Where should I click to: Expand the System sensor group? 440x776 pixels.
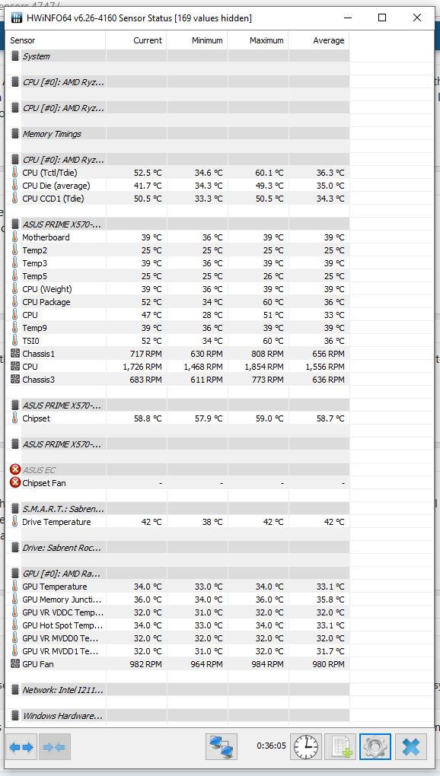tap(179, 56)
